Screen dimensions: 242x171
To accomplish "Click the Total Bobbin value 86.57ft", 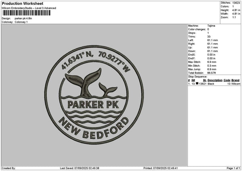I will click(211, 73).
